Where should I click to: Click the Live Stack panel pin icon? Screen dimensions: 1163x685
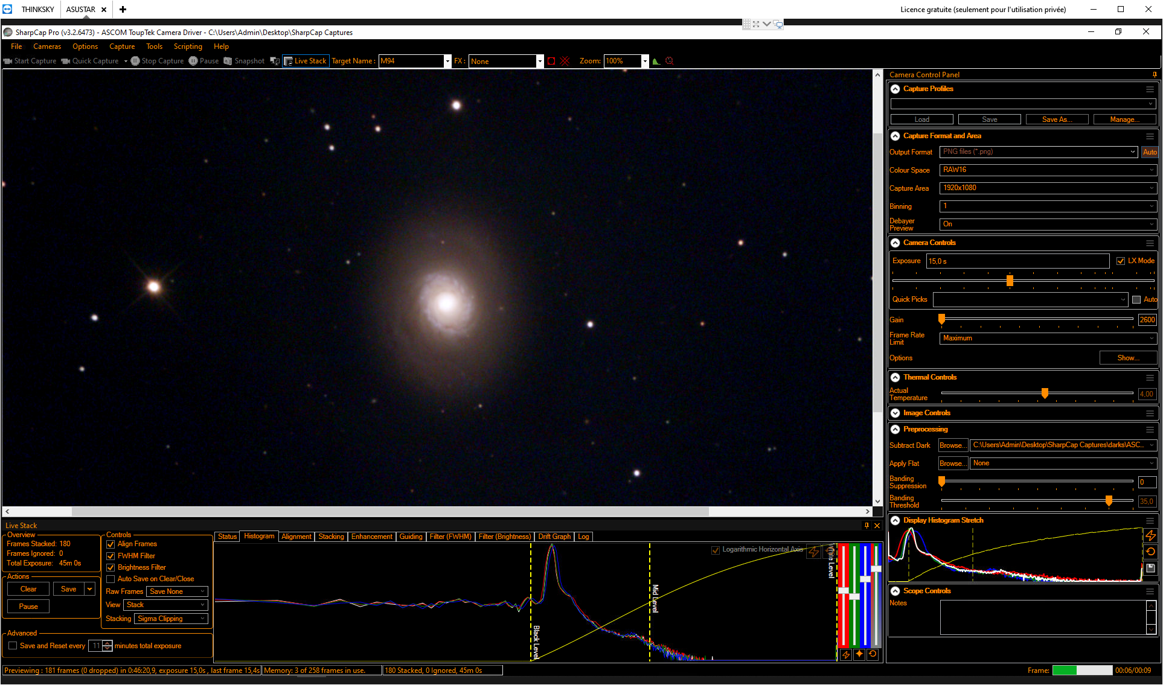click(x=867, y=526)
